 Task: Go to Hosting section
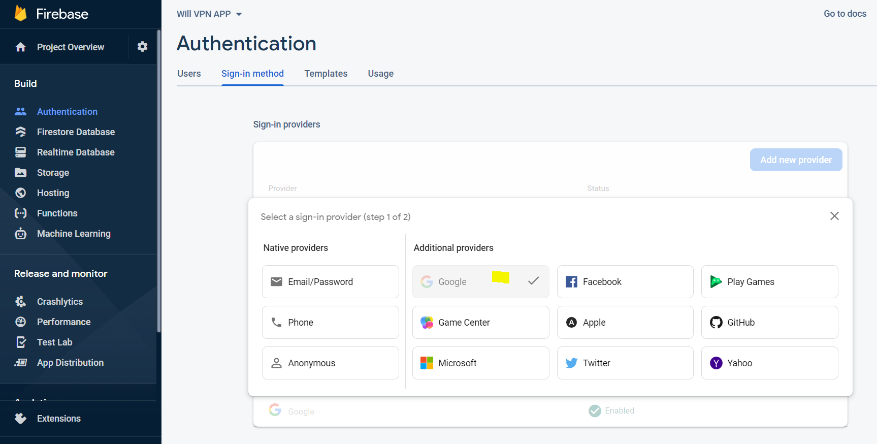53,193
